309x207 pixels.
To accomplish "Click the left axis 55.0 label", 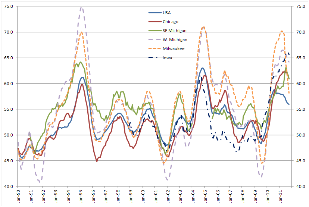I will [x=9, y=109].
